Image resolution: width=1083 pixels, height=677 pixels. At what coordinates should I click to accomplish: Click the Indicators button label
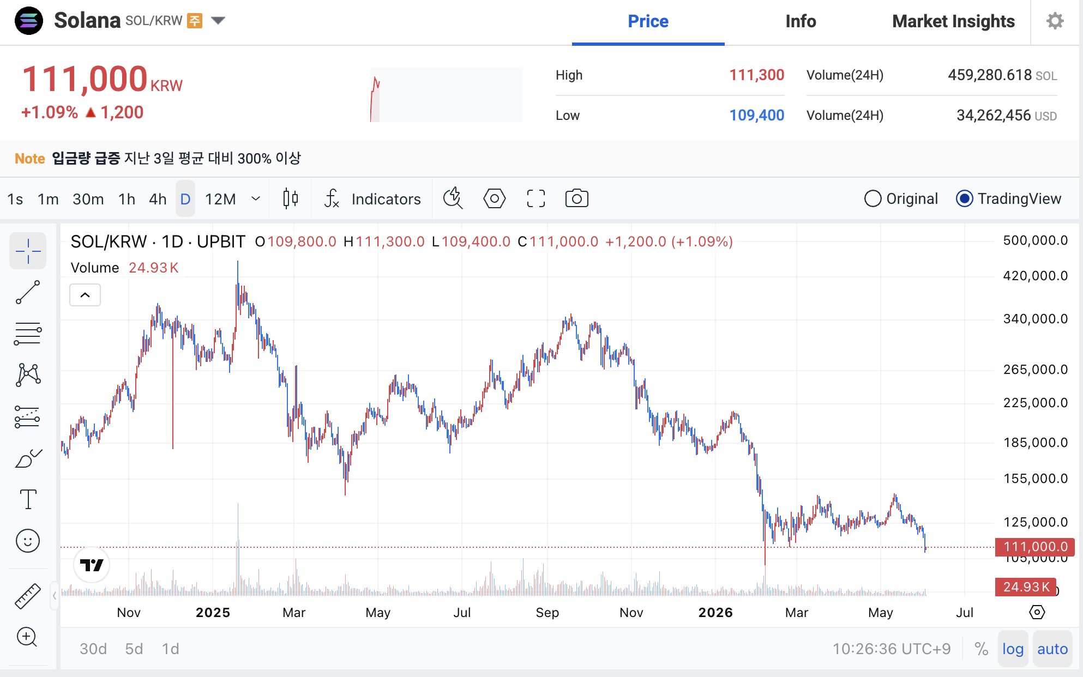386,199
